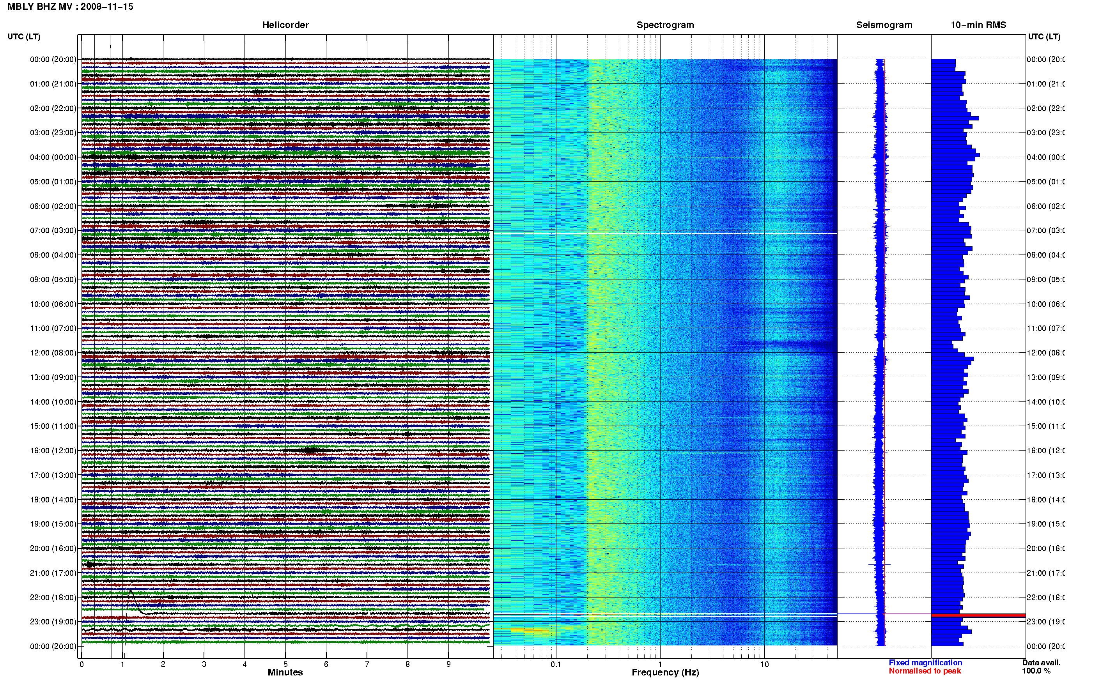The height and width of the screenshot is (693, 1109).
Task: Click the left 15:00 (11:00) time label
Action: [x=53, y=426]
